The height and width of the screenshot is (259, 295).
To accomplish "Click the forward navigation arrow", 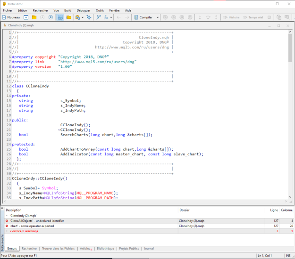I will [127, 17].
